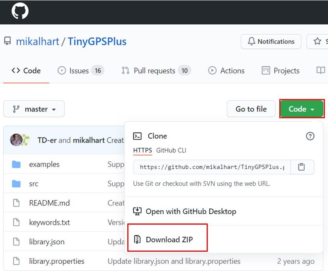Click the committer avatar thumbnail

[x=16, y=140]
